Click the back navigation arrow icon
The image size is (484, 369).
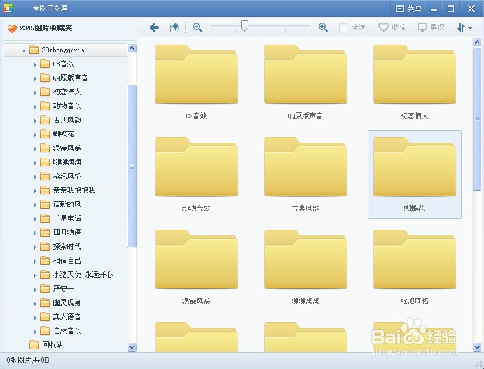coord(154,26)
